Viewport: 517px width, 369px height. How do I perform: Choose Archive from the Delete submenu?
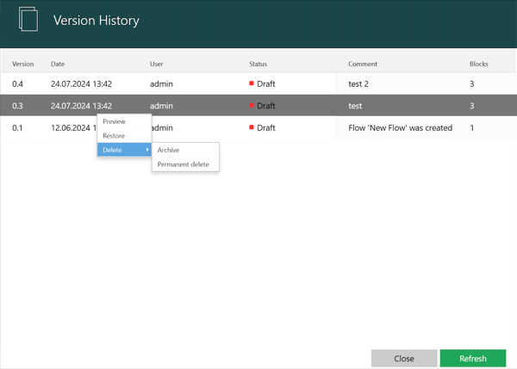point(169,151)
